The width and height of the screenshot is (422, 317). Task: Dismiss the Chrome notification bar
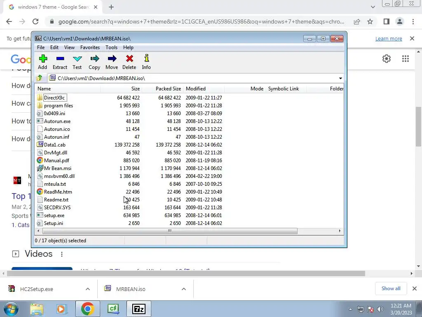[x=412, y=38]
